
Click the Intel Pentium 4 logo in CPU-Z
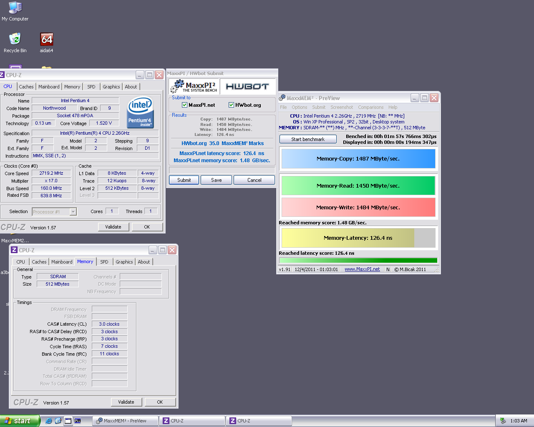click(140, 112)
